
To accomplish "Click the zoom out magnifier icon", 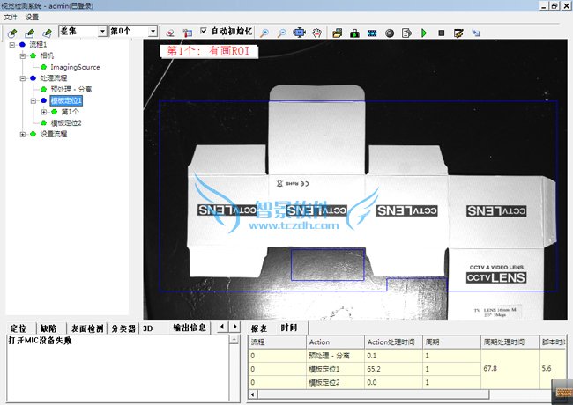I will pyautogui.click(x=281, y=33).
